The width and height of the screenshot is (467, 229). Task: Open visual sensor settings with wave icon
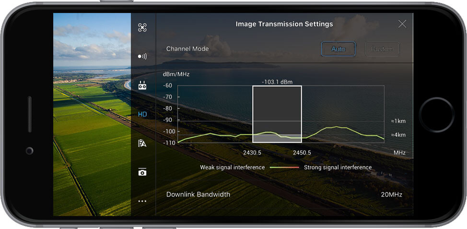tap(142, 56)
